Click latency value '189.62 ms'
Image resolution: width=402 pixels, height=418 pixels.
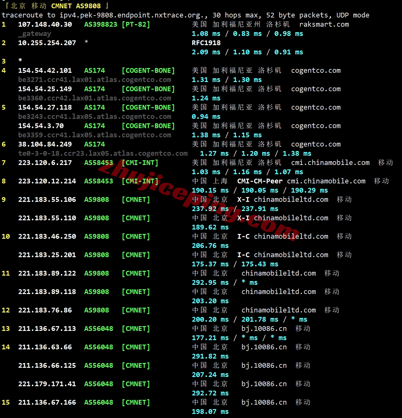[x=210, y=227]
